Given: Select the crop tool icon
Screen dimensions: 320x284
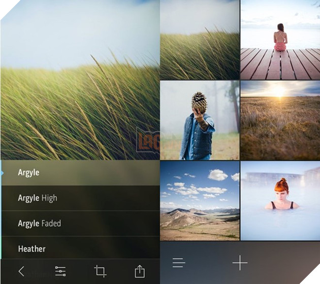Looking at the screenshot, I should coord(100,271).
